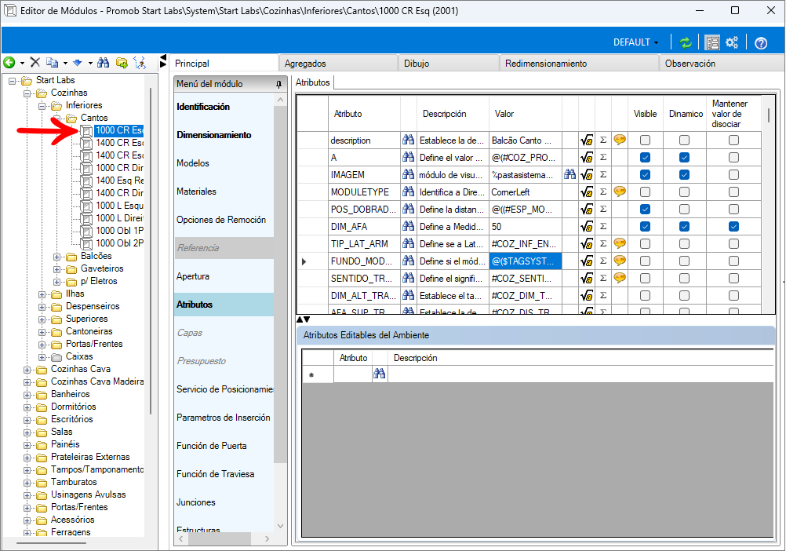
Task: Uncheck Visible for attribute A
Action: (x=645, y=157)
